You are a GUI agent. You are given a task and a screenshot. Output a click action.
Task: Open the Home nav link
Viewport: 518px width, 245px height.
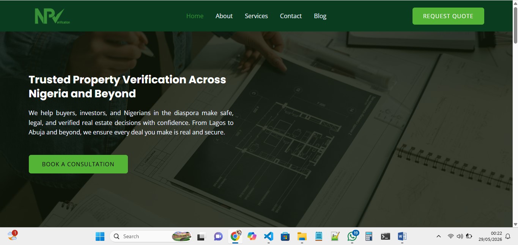[195, 16]
